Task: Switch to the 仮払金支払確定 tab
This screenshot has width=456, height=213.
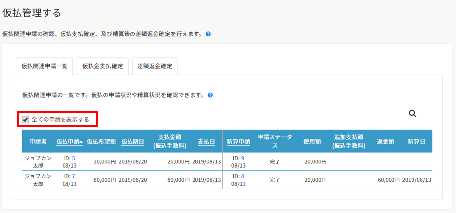Action: tap(103, 66)
